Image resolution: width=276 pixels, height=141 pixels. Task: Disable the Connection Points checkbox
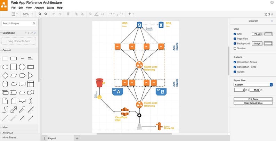coord(235,67)
